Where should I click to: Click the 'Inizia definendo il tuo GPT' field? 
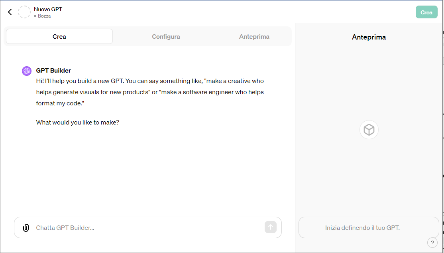(369, 227)
